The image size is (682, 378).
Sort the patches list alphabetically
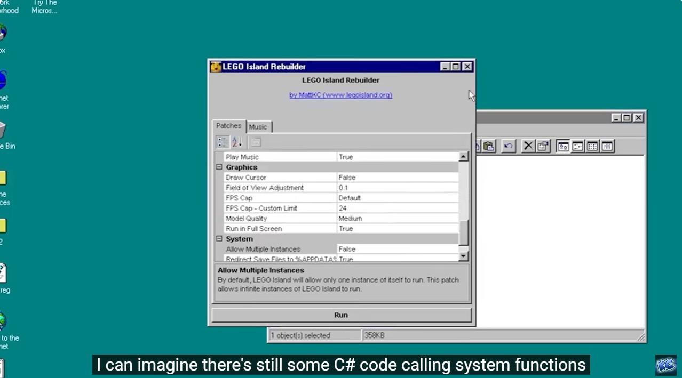(x=237, y=142)
